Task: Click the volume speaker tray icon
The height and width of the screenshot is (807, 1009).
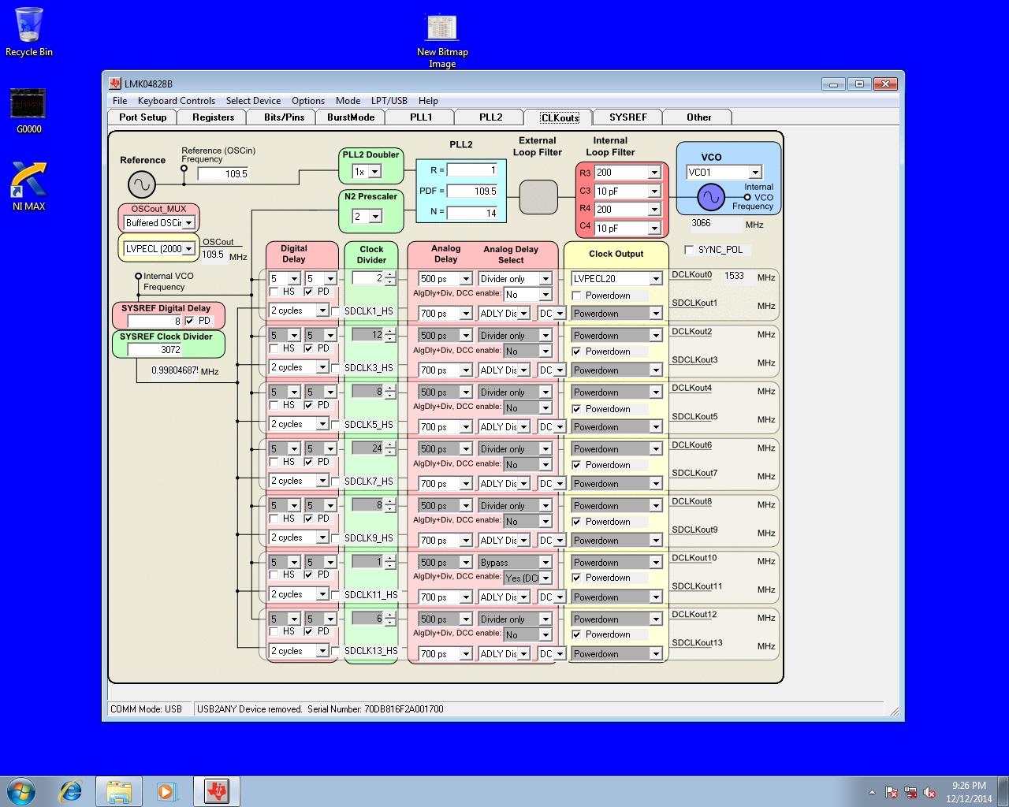Action: tap(929, 792)
